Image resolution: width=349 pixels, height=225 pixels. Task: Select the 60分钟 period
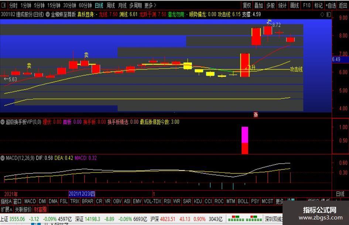(x=85, y=5)
